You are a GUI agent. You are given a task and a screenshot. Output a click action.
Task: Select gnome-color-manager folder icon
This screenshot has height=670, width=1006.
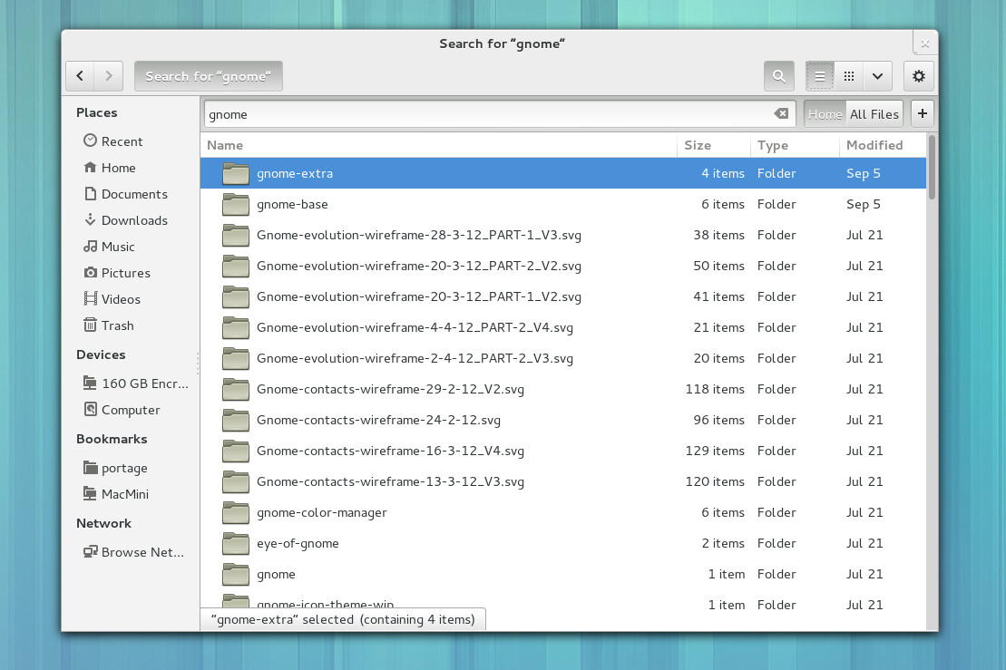click(236, 512)
